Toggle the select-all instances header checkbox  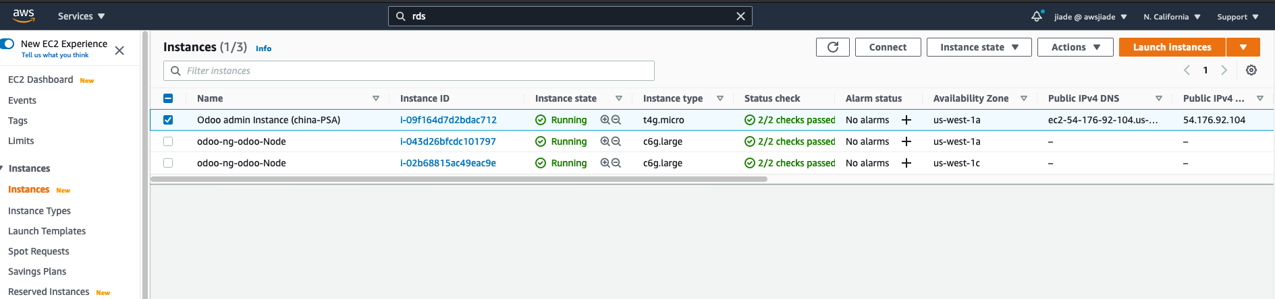pyautogui.click(x=168, y=98)
